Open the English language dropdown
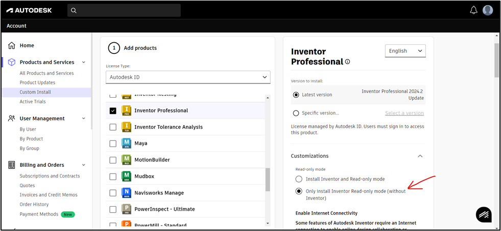501x231 pixels. click(x=405, y=51)
